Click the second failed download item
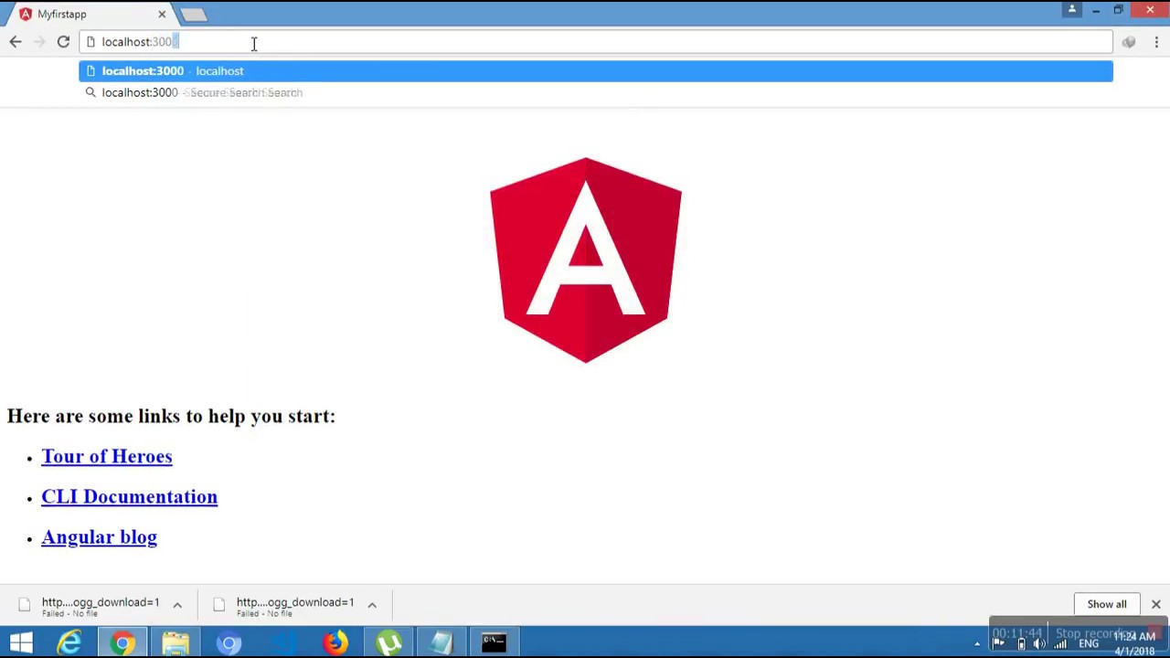The height and width of the screenshot is (658, 1170). click(283, 605)
